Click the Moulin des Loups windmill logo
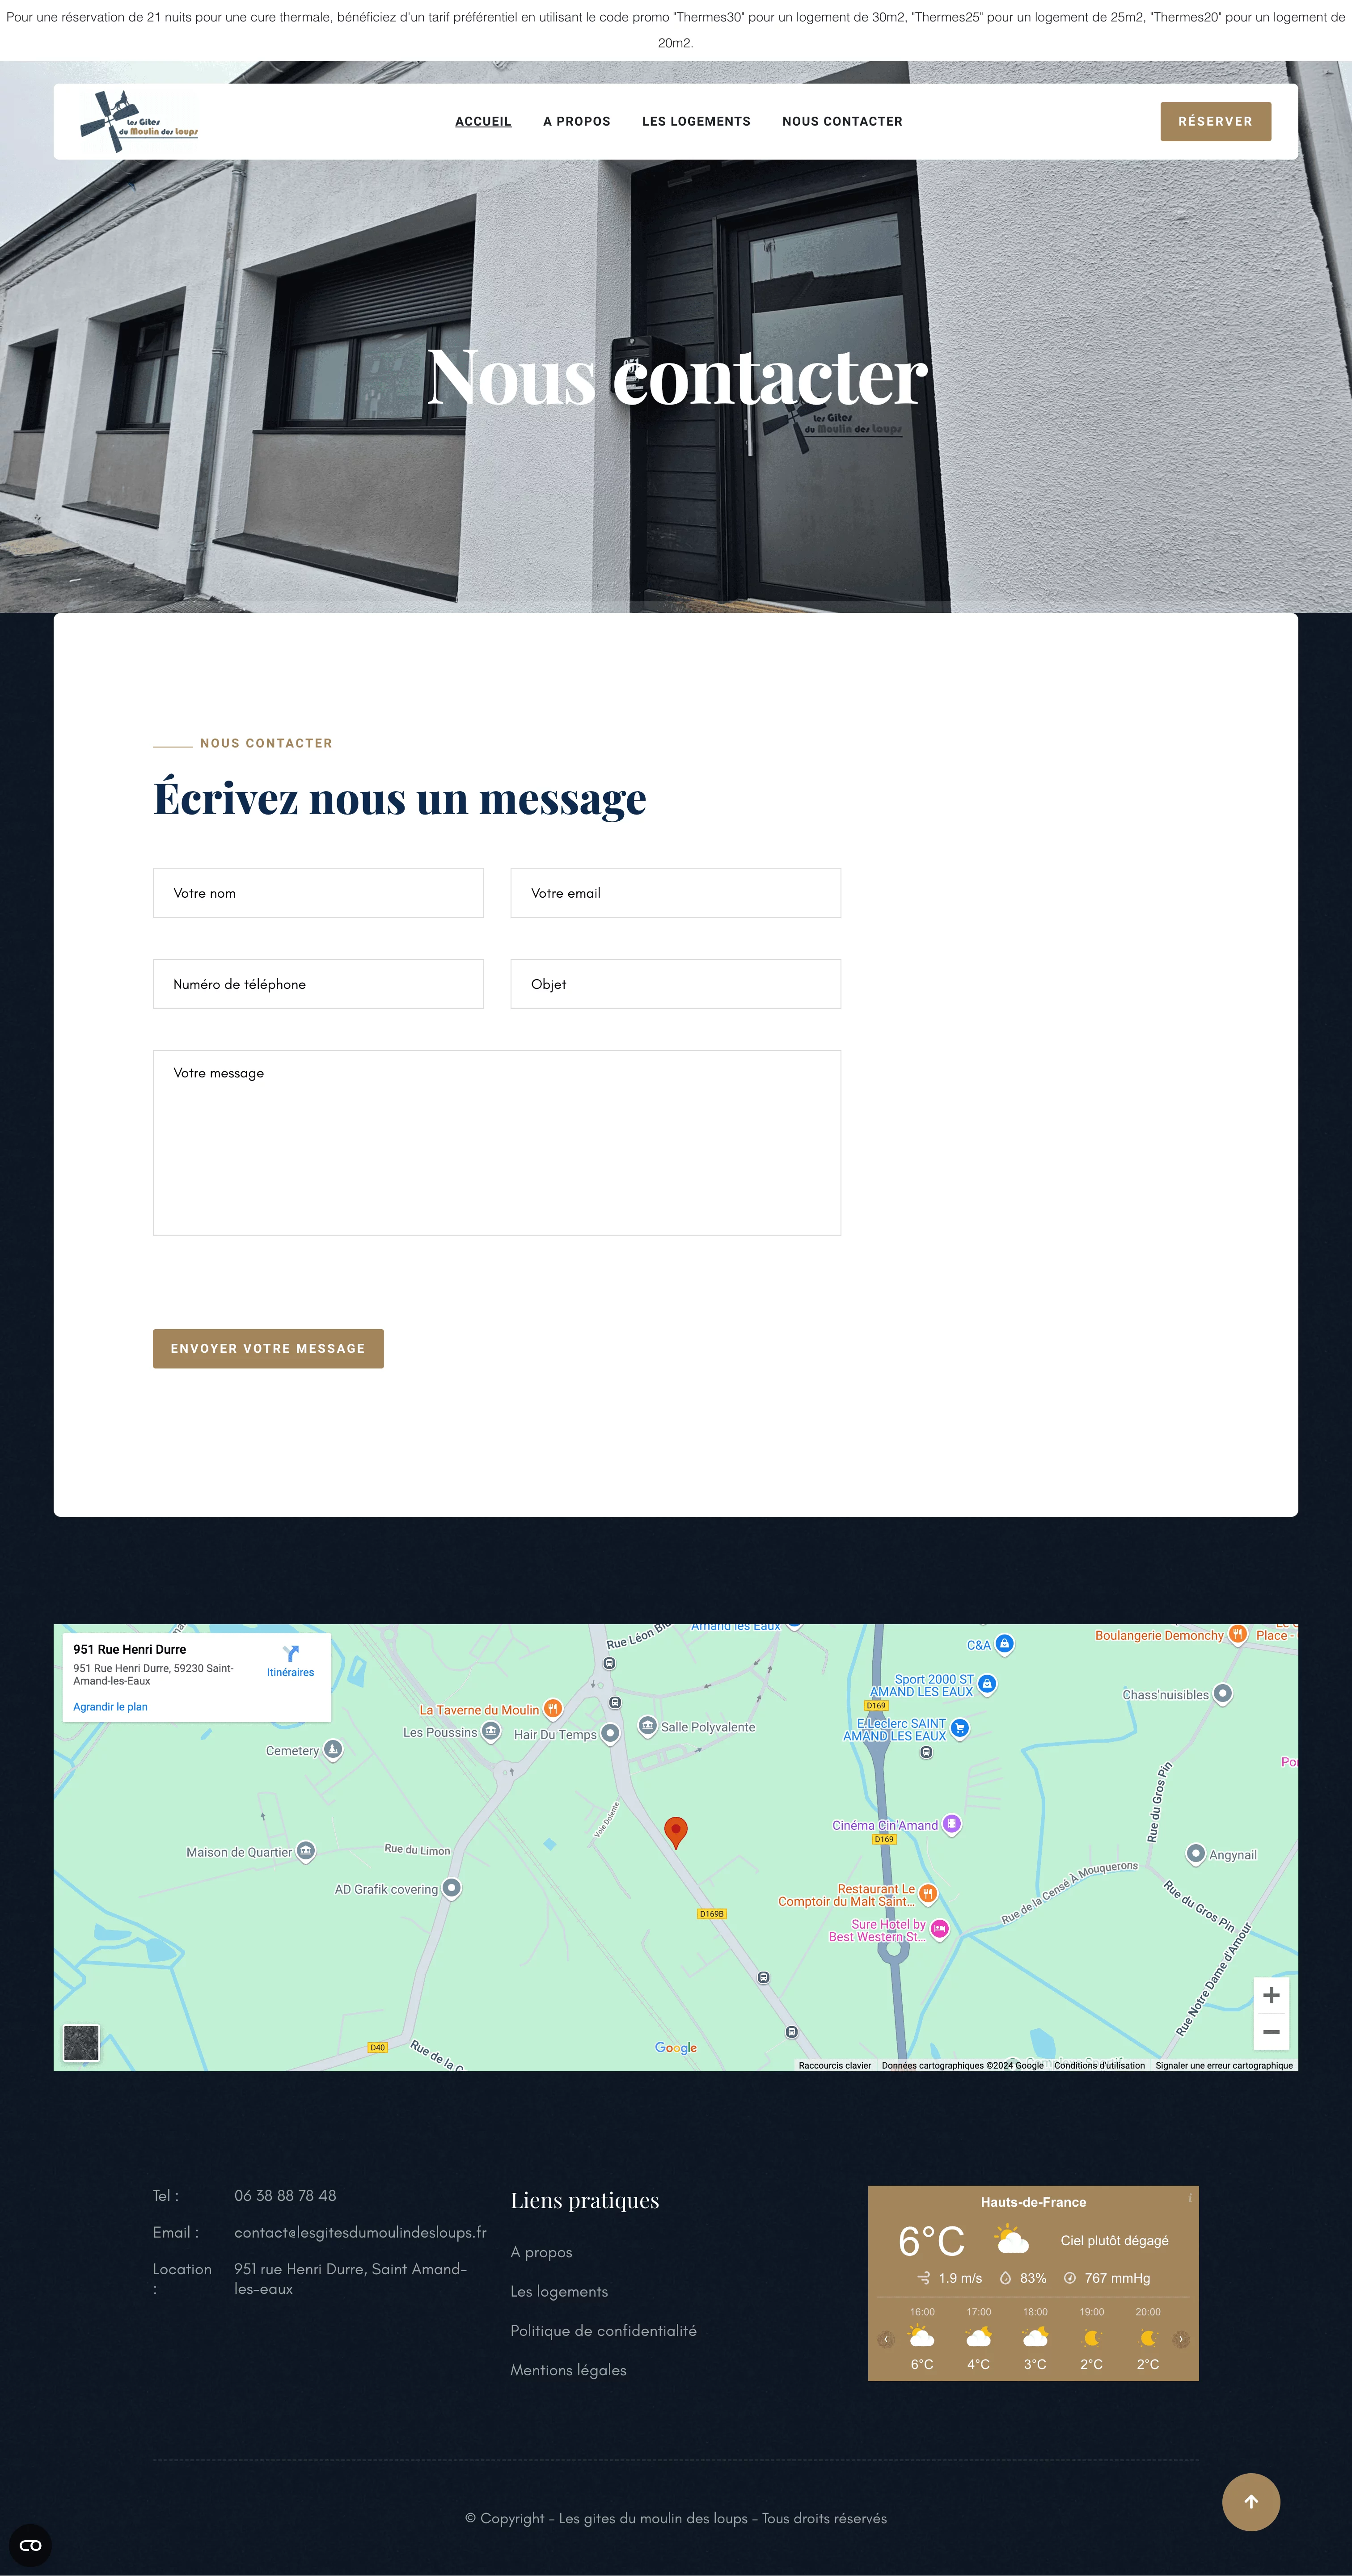 click(x=138, y=121)
